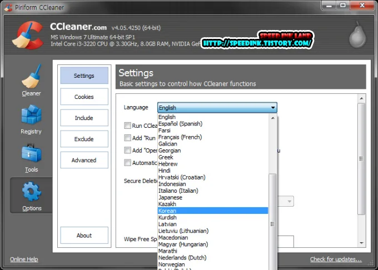Screen dimensions: 378x270
Task: Select Greek language
Action: click(x=213, y=157)
